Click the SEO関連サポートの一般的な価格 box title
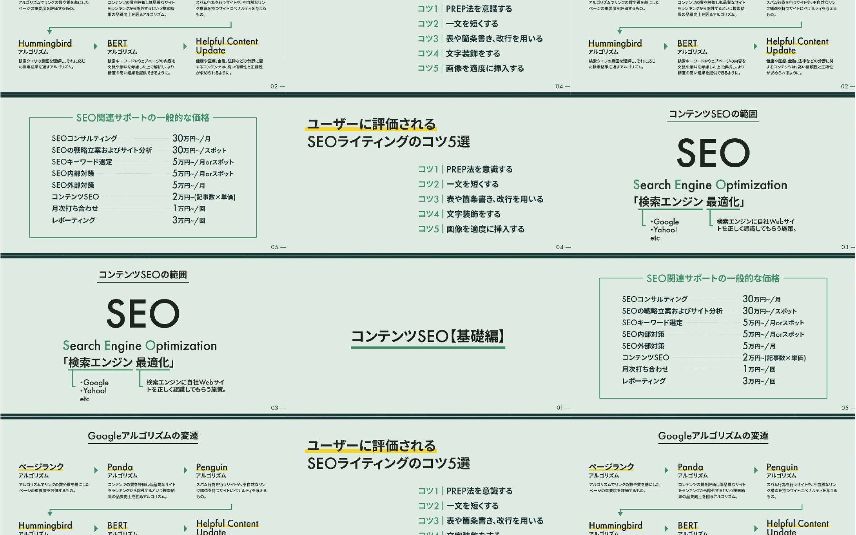Screen dimensions: 856x535 coord(144,117)
